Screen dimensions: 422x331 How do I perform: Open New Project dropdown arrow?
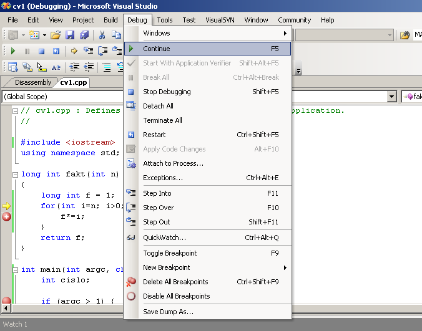tap(23, 35)
